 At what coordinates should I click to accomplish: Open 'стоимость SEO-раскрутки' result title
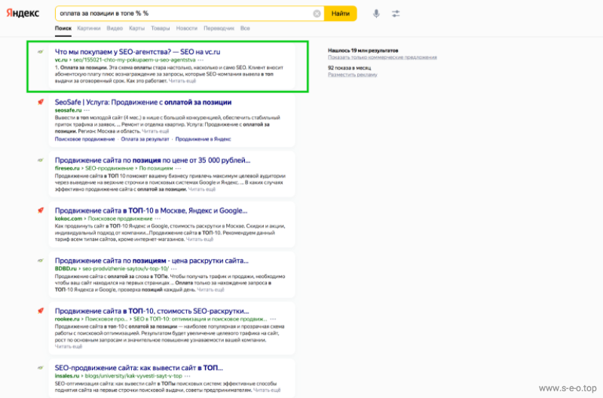(152, 311)
